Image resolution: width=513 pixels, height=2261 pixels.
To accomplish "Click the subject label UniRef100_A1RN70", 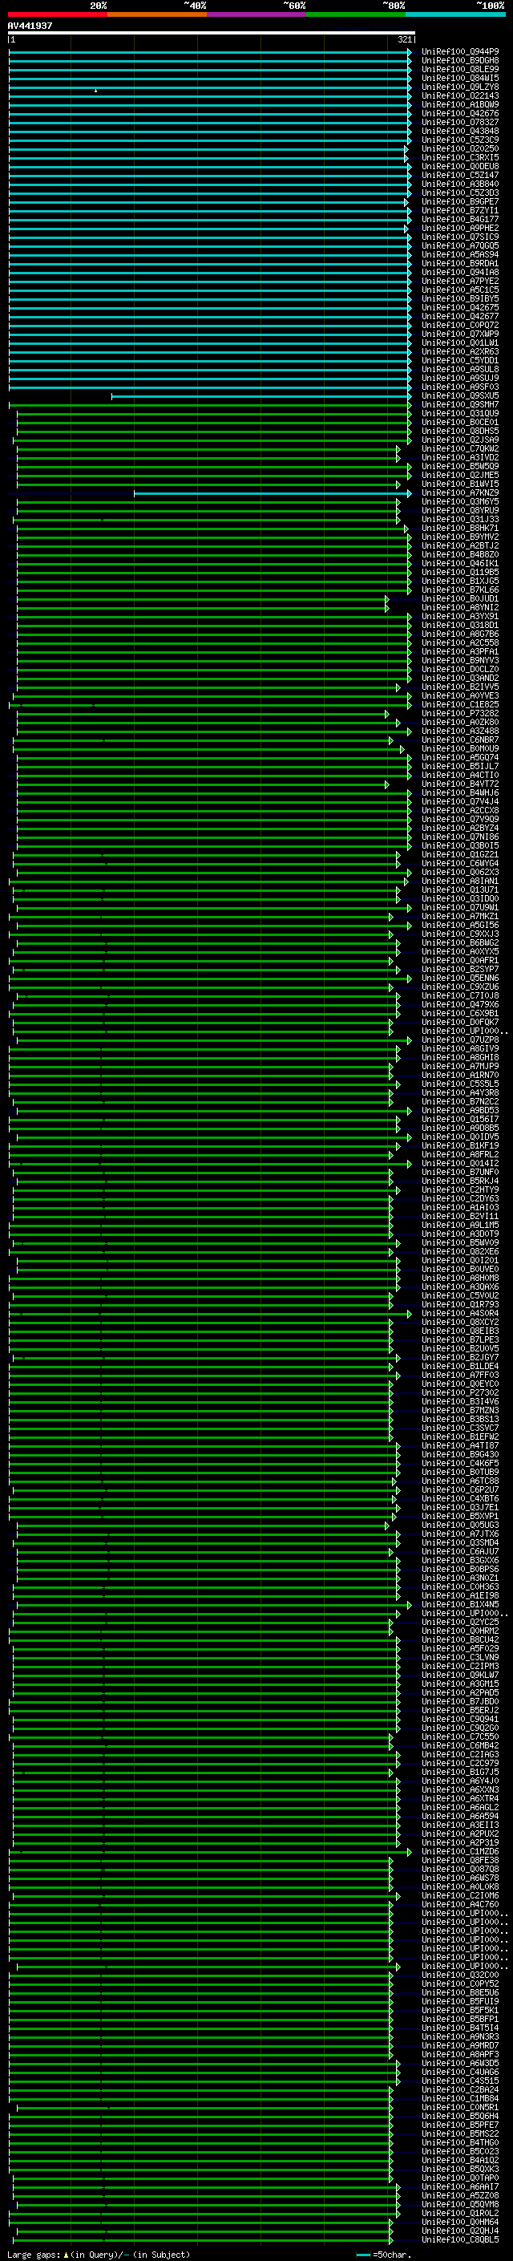I will click(460, 1076).
